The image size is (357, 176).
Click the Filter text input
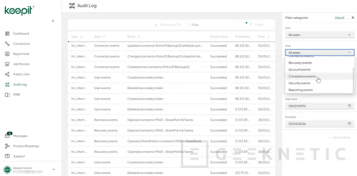pos(213,25)
